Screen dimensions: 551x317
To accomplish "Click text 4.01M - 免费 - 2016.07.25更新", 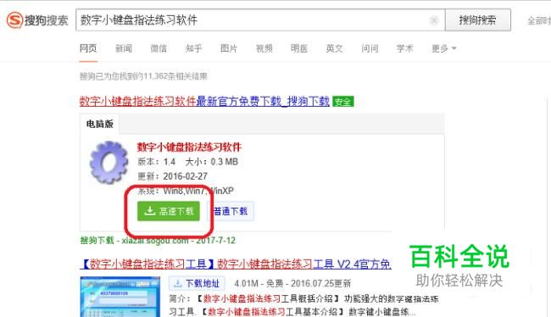I will click(x=292, y=283).
